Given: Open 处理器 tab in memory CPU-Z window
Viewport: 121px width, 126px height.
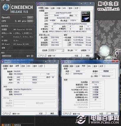Looking at the screenshot, I should tap(66, 66).
